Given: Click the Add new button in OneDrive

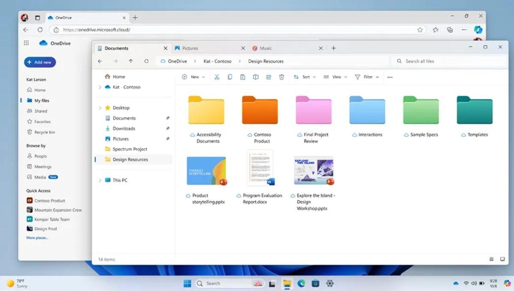Looking at the screenshot, I should click(39, 62).
